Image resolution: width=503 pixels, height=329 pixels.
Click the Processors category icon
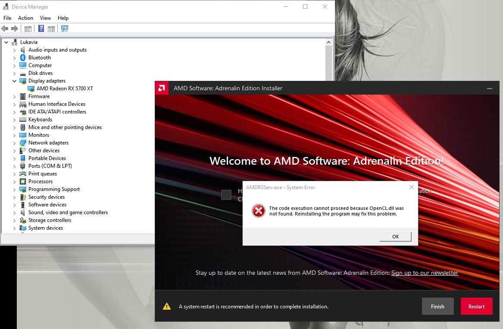(x=23, y=181)
